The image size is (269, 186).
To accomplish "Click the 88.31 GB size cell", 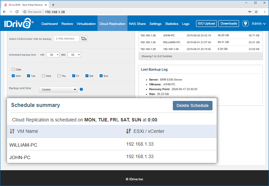I will [223, 42].
